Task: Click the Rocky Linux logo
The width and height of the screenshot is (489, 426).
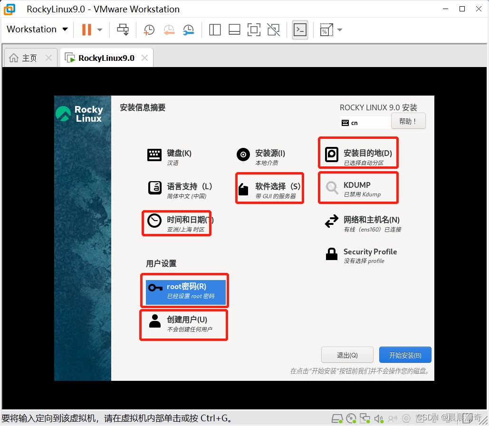Action: [x=80, y=114]
